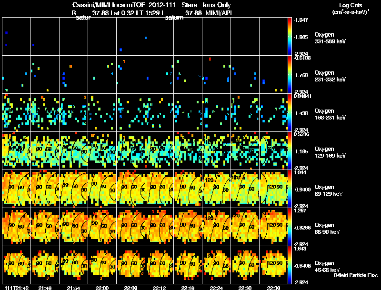Click the 22:30 time label
The height and width of the screenshot is (290, 381).
[x=245, y=288]
